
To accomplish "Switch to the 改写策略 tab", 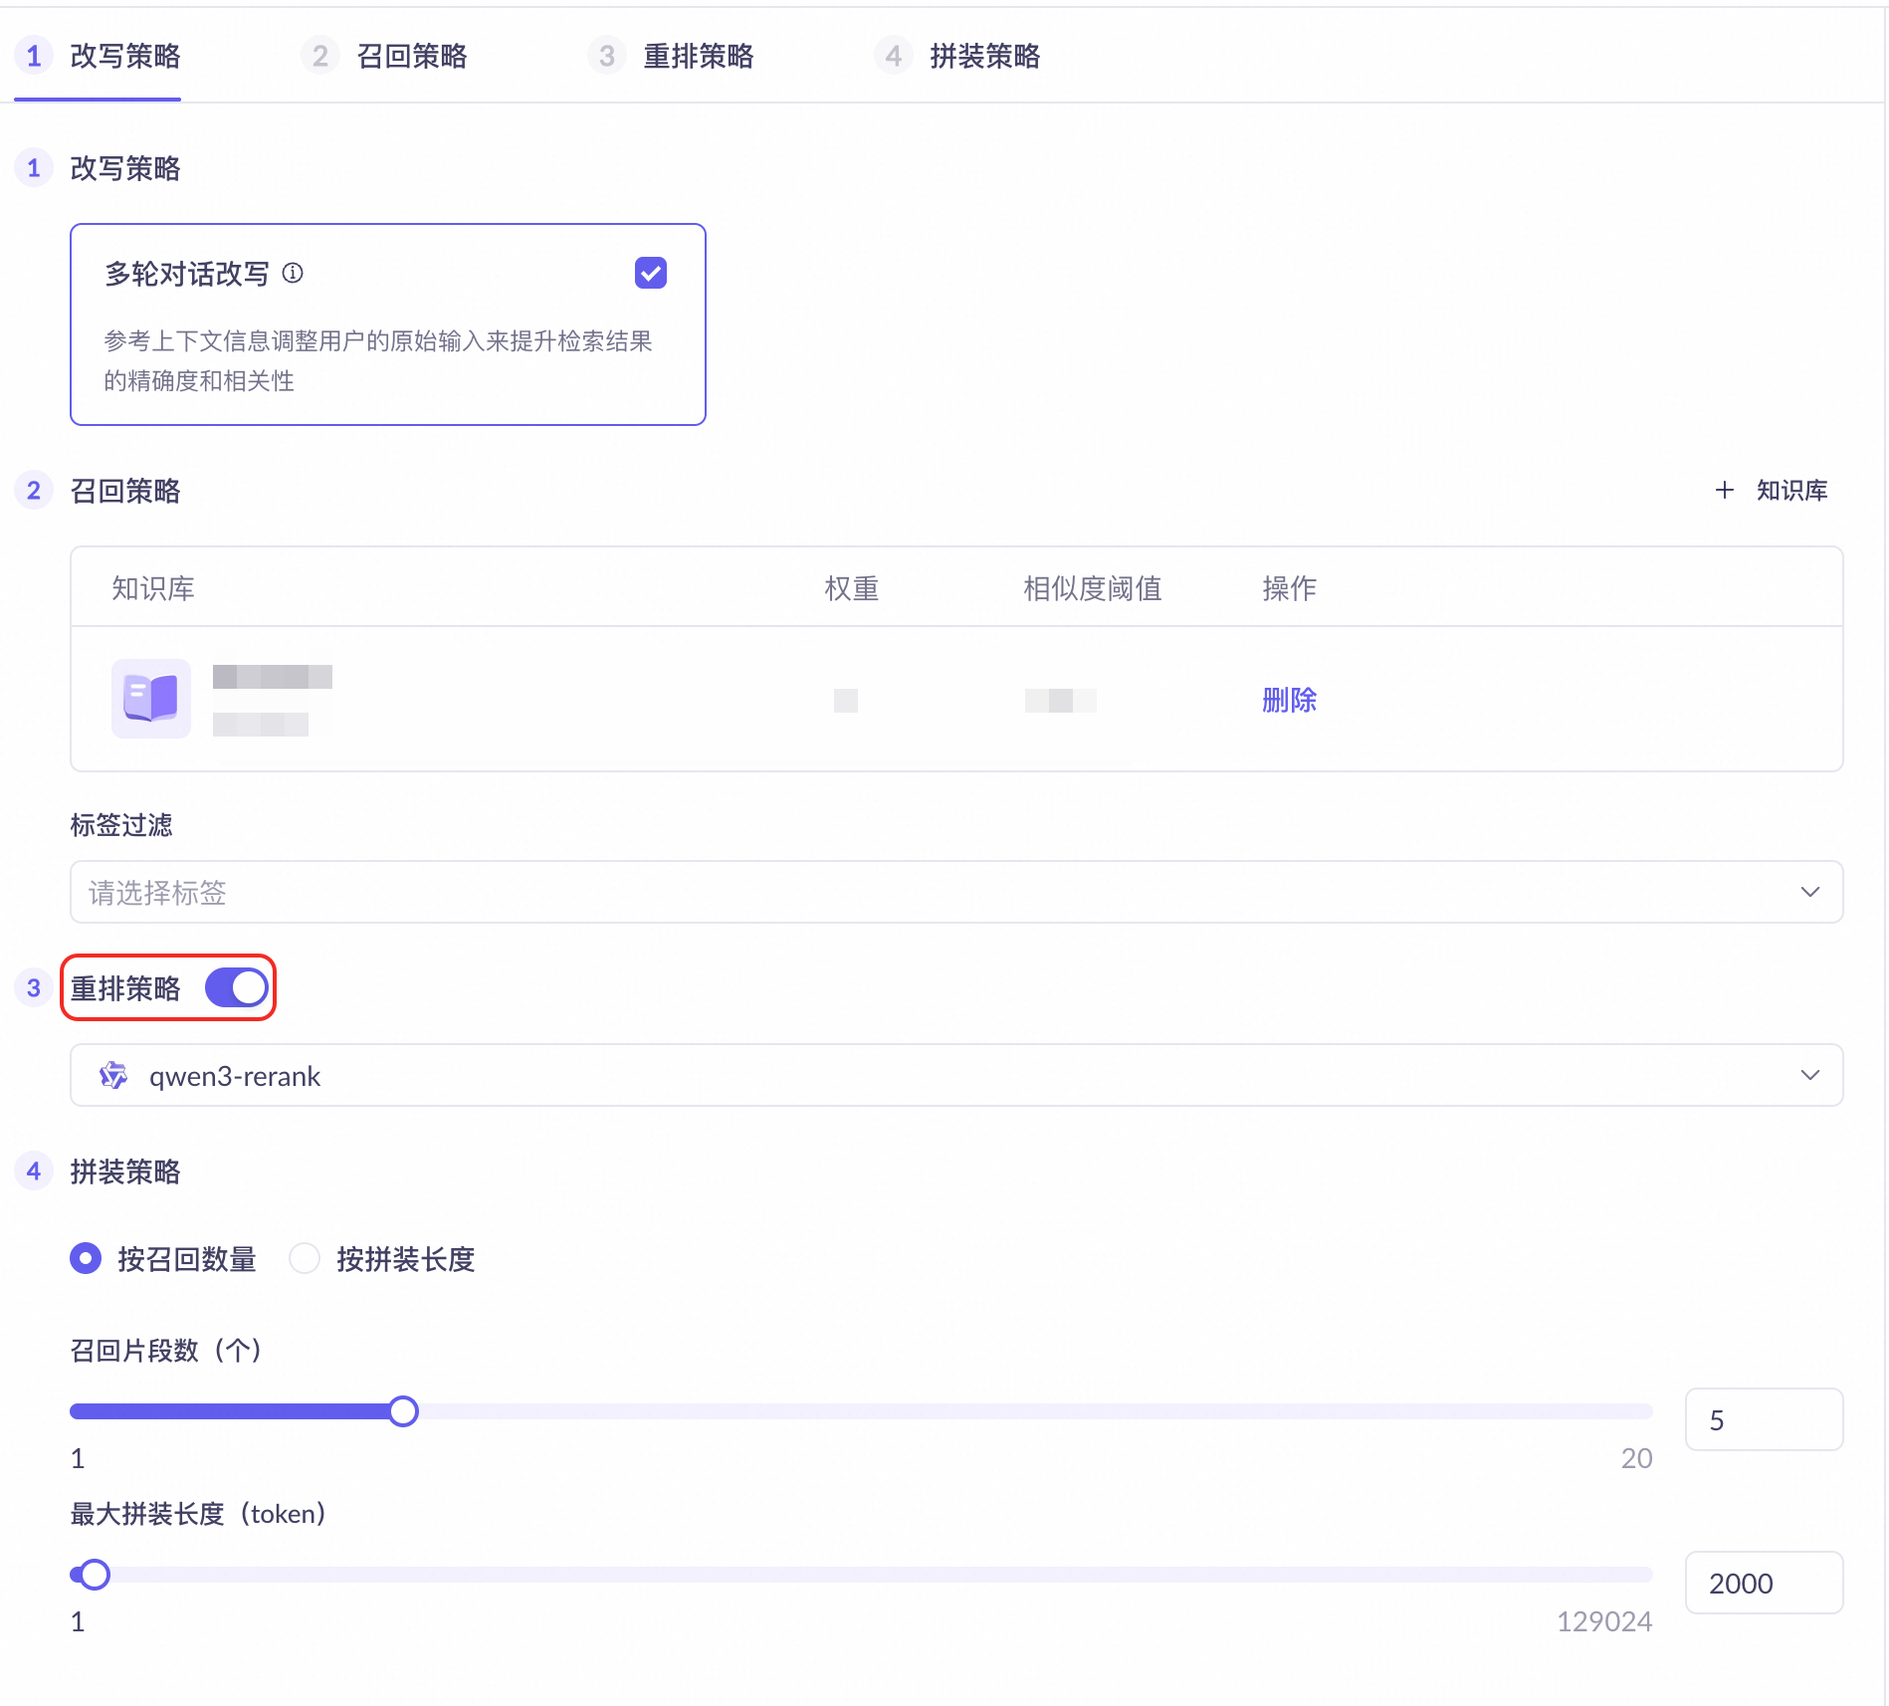I will (98, 56).
